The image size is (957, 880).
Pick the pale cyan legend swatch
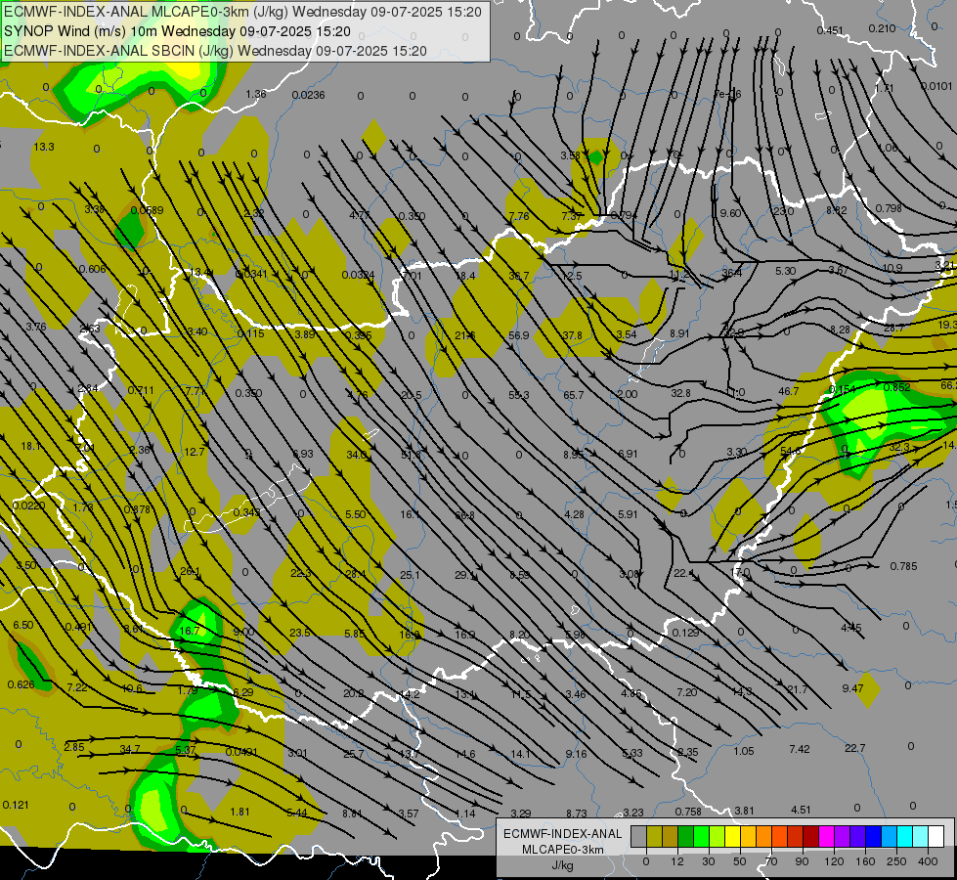coord(921,836)
